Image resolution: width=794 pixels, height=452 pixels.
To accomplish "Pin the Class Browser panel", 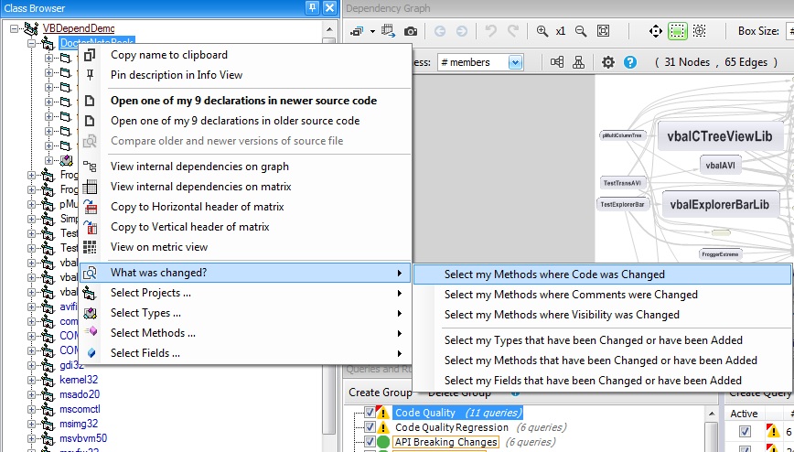I will tap(314, 7).
